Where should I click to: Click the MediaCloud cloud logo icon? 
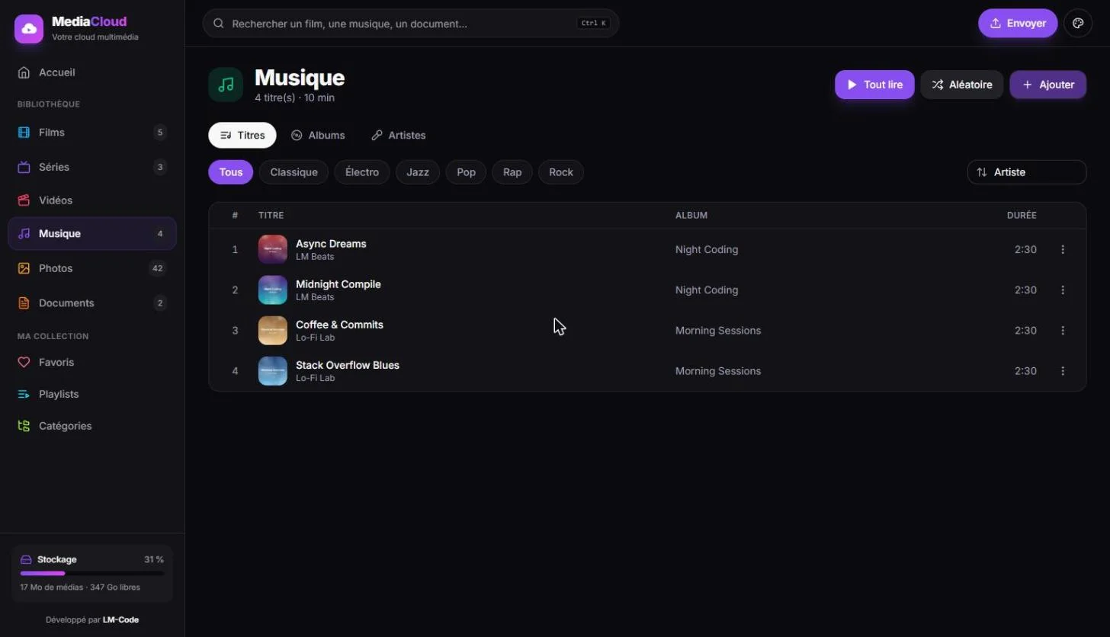[x=29, y=29]
